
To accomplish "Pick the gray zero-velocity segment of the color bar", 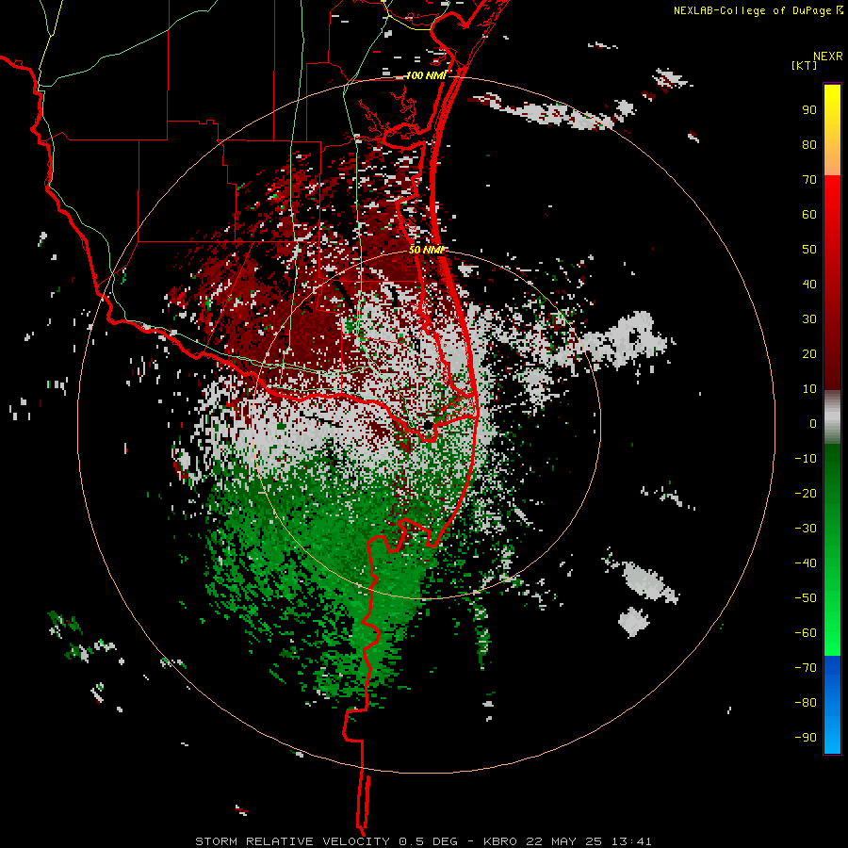I will (x=832, y=417).
